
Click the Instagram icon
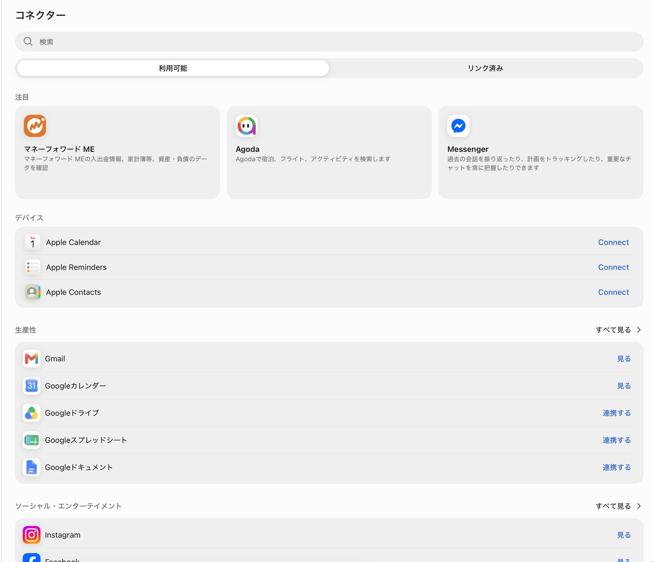pos(31,535)
